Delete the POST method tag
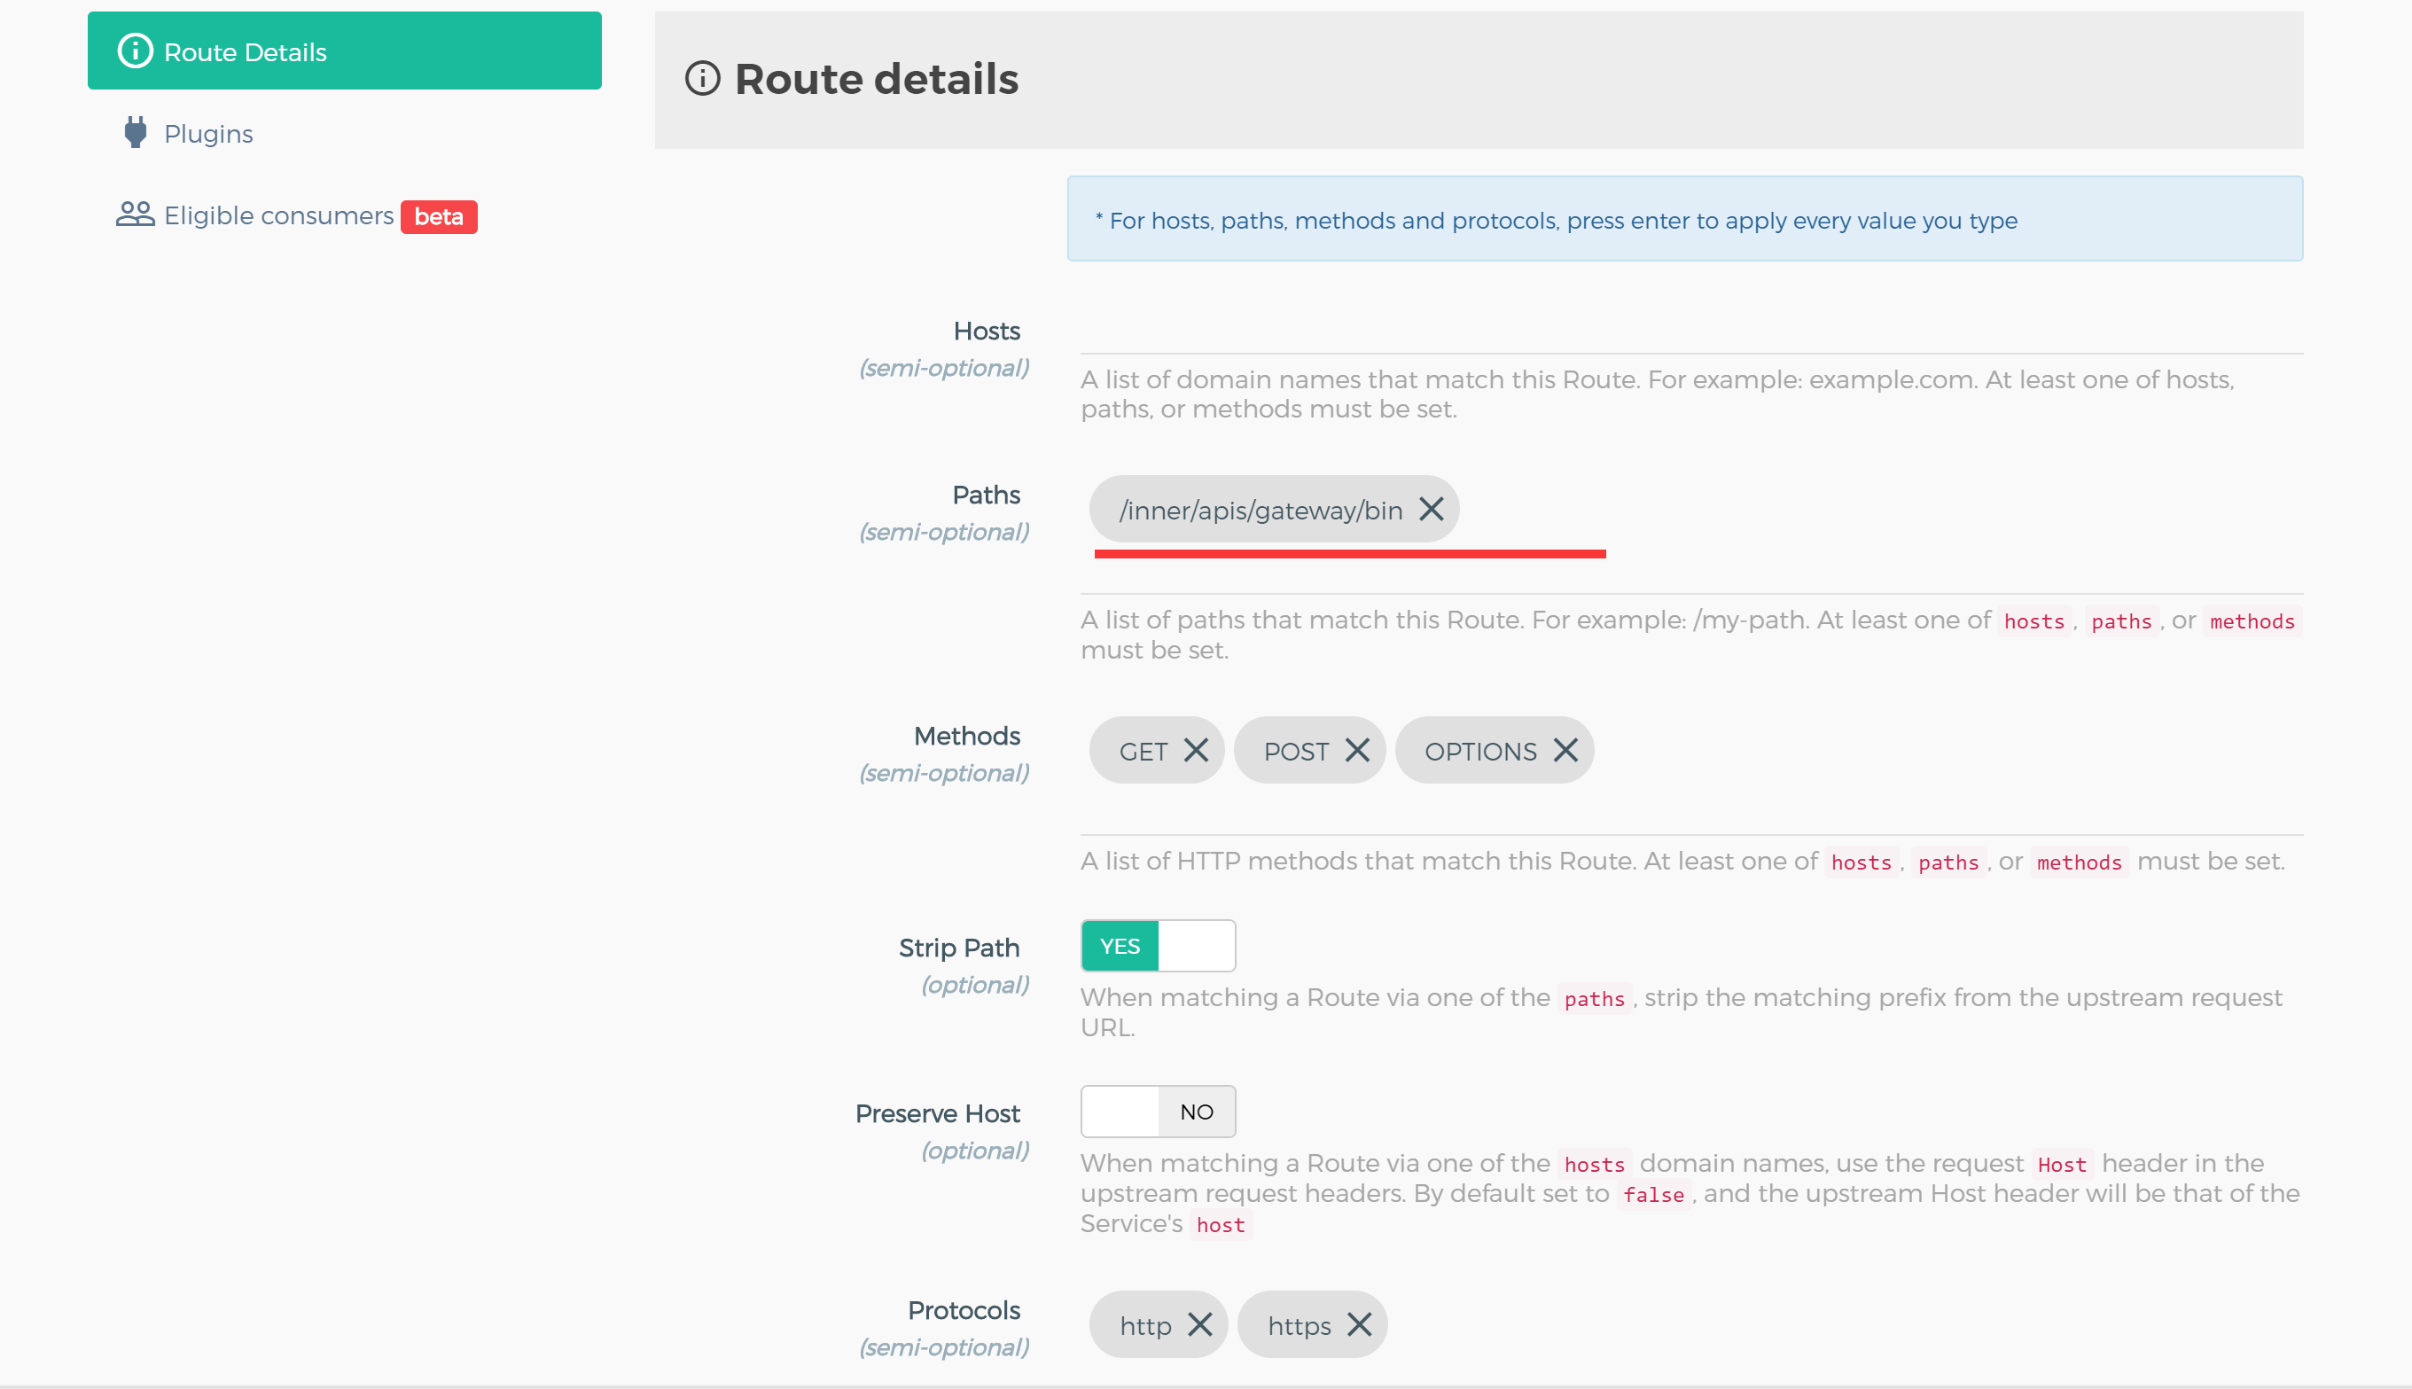This screenshot has width=2412, height=1389. point(1356,751)
